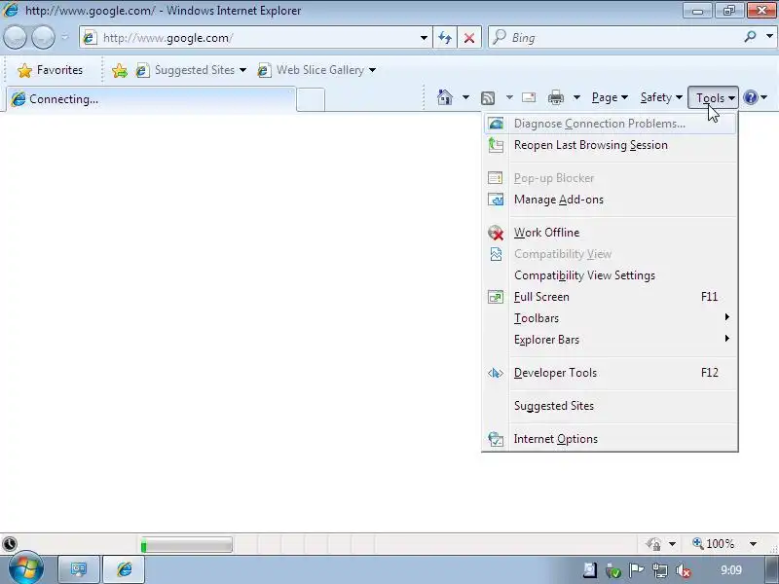
Task: Toggle Full Screen mode
Action: click(x=611, y=297)
